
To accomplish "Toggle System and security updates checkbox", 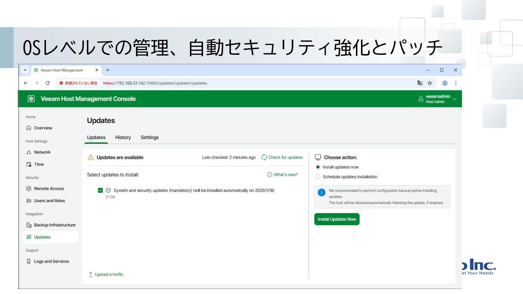I will 101,190.
